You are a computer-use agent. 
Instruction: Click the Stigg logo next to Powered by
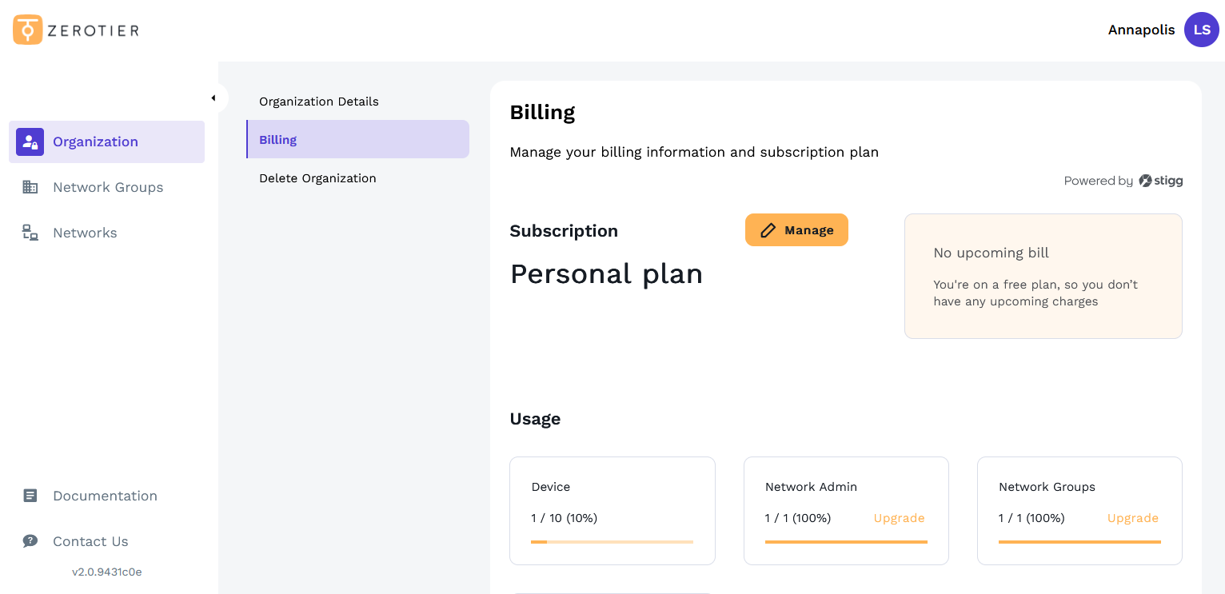click(x=1160, y=181)
